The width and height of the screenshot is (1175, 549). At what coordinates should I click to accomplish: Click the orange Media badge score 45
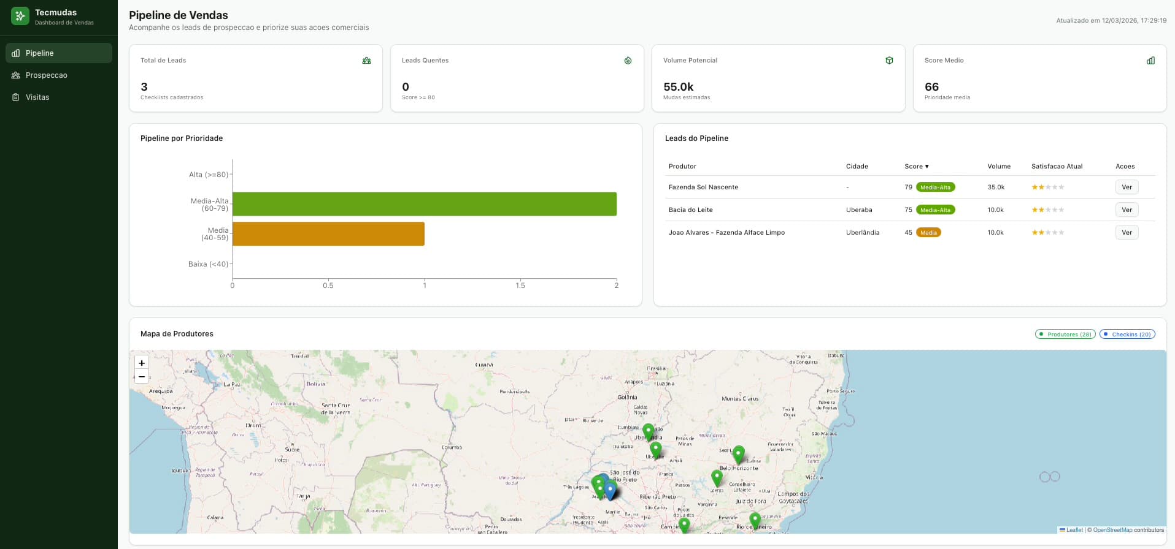click(928, 233)
